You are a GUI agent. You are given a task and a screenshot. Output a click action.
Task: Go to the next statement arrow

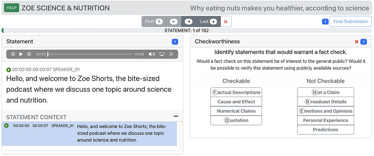[x=189, y=22]
